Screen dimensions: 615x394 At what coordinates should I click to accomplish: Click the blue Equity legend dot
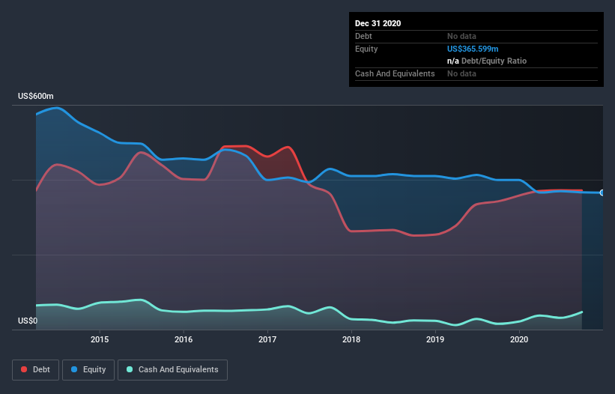point(74,369)
